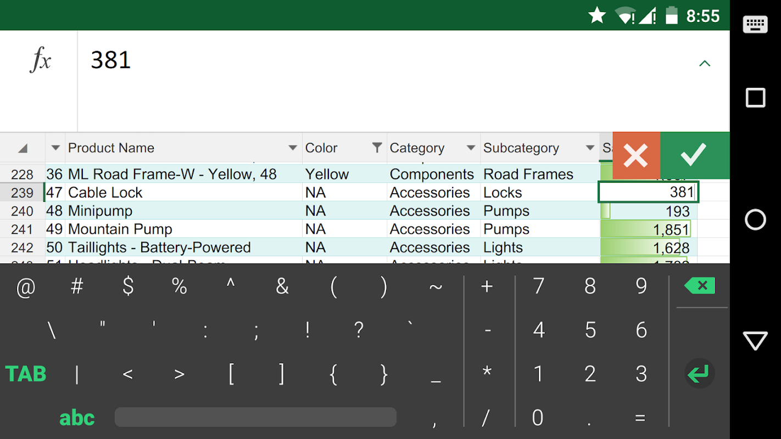Tap the Android recent apps square button
This screenshot has height=439, width=781.
[755, 98]
